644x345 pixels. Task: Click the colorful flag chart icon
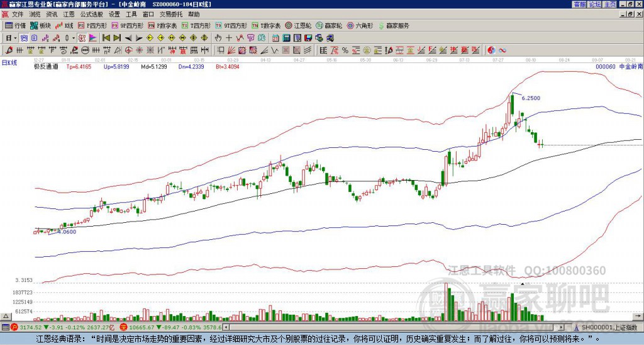coord(93,38)
